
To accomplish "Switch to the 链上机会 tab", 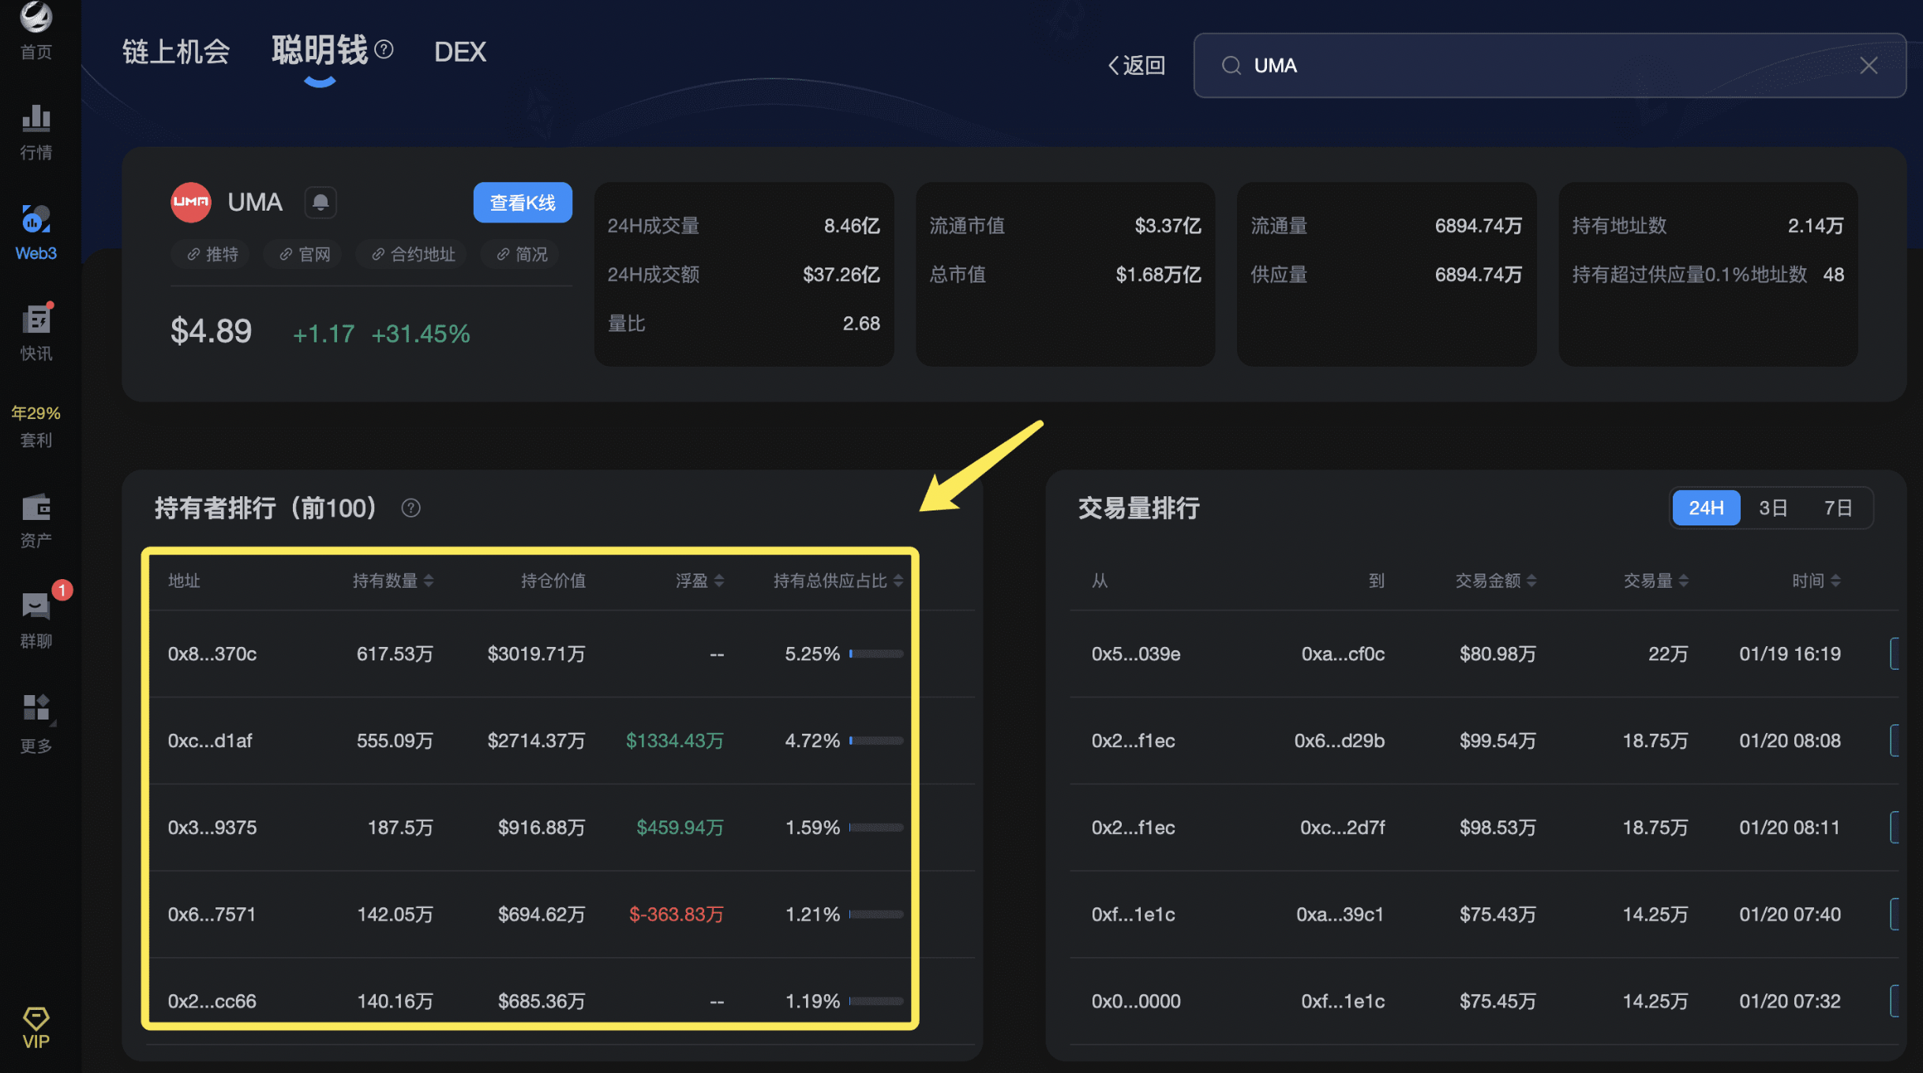I will tap(176, 52).
